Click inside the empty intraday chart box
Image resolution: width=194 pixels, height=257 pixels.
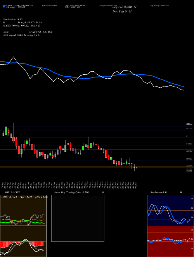tap(78, 218)
